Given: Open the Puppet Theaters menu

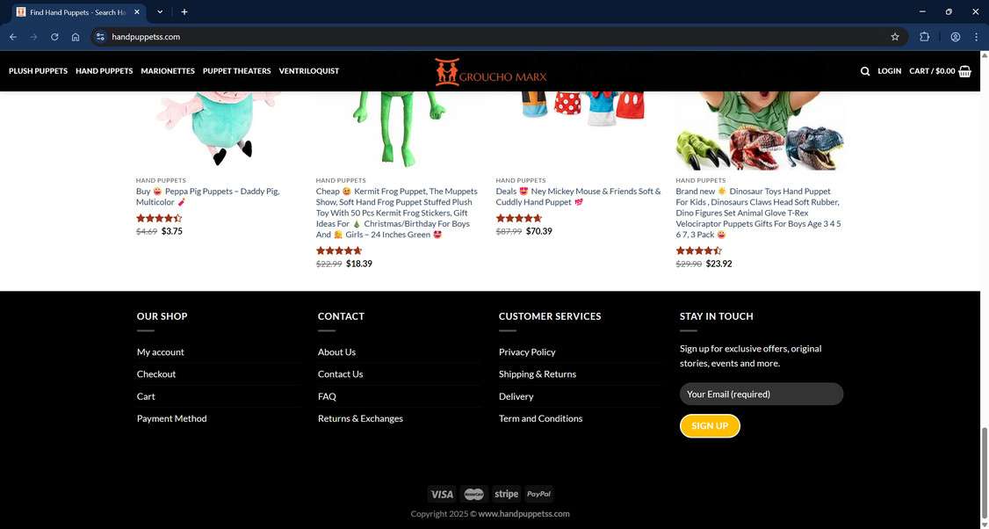Looking at the screenshot, I should [236, 71].
